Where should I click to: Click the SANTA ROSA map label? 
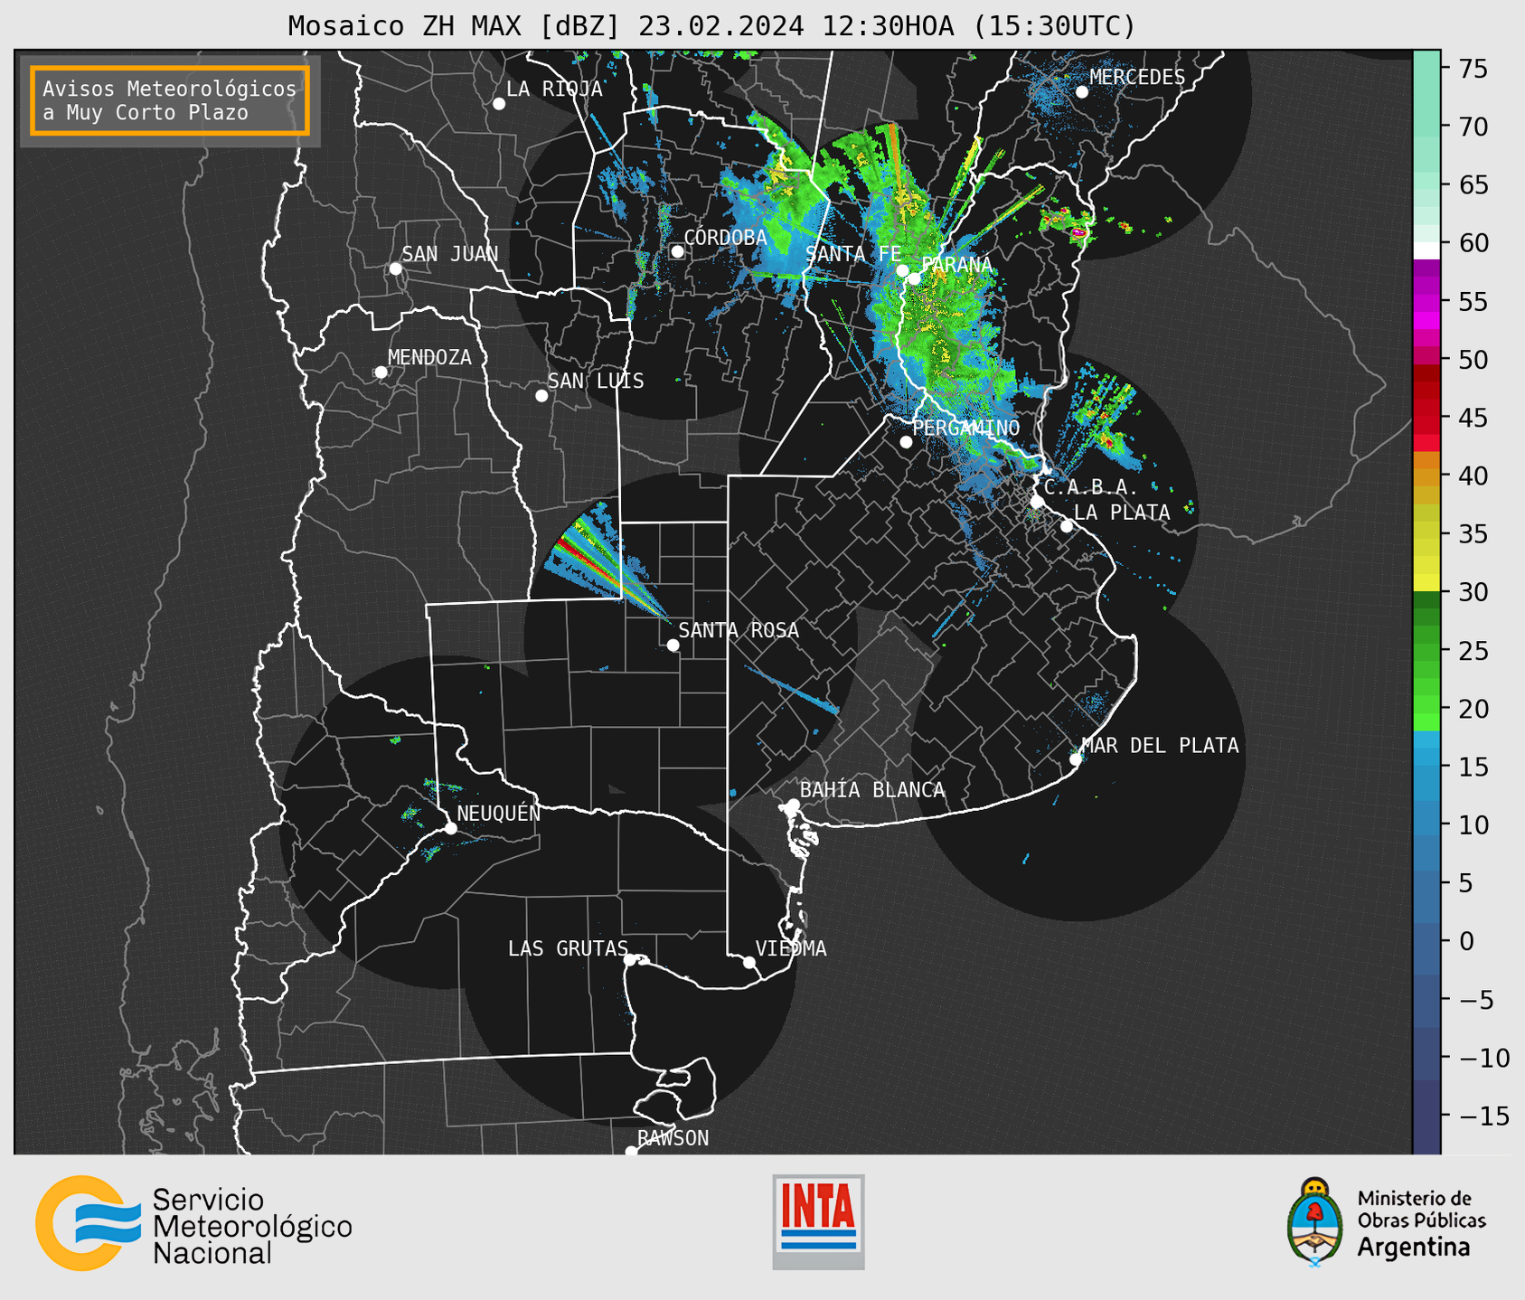(x=739, y=630)
